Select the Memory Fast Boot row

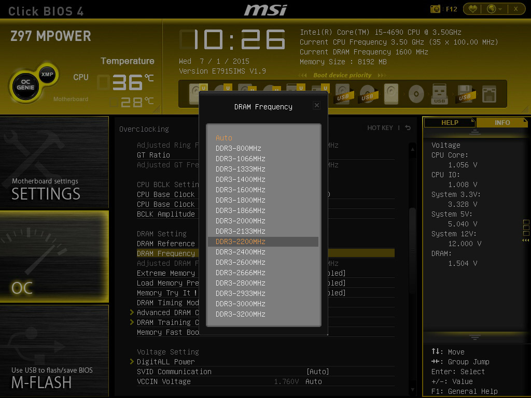pyautogui.click(x=167, y=332)
